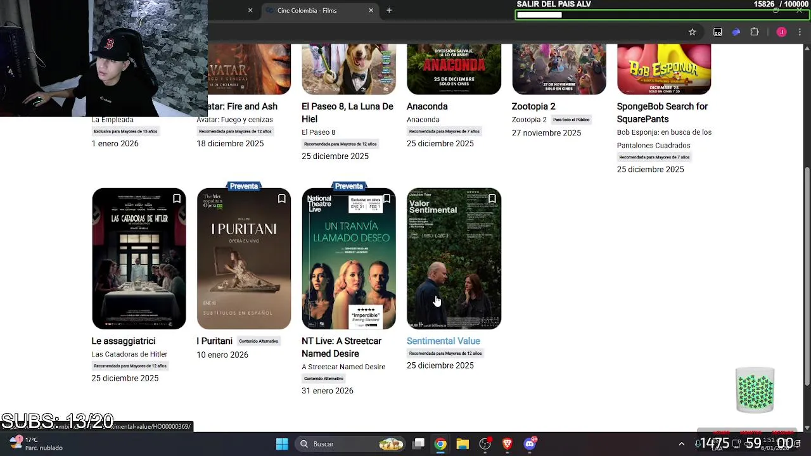811x456 pixels.
Task: Toggle bookmark on Sentimental Value poster
Action: click(492, 199)
